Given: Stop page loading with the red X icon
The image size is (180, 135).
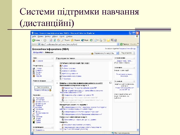Looking at the screenshot, I should click(x=51, y=40).
